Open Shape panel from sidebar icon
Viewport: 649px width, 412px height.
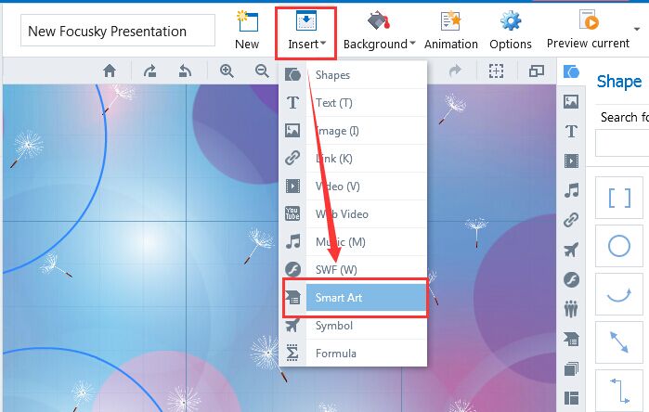click(x=571, y=72)
